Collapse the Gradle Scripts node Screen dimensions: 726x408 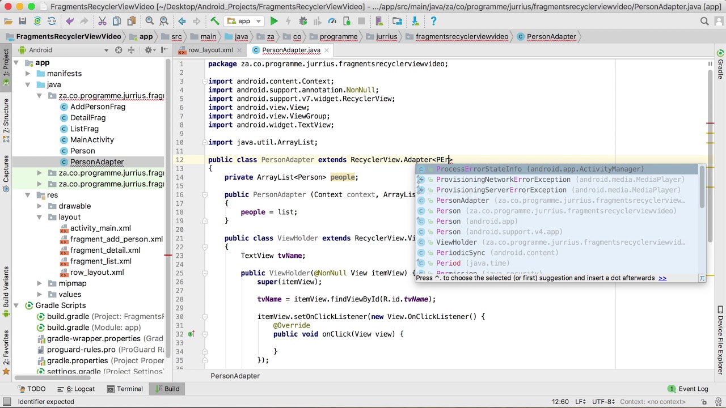[16, 305]
